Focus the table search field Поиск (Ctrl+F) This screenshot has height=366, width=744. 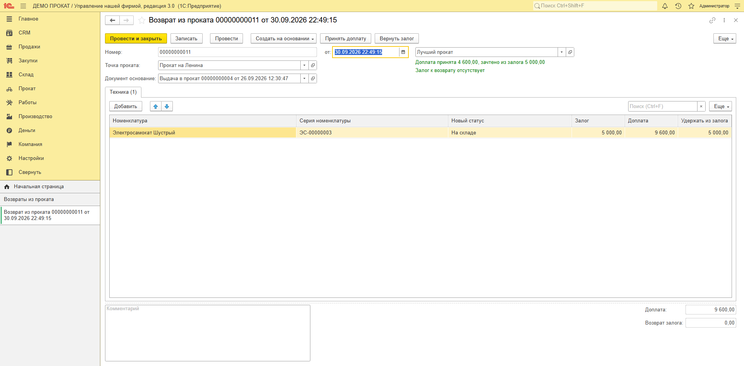pos(663,106)
